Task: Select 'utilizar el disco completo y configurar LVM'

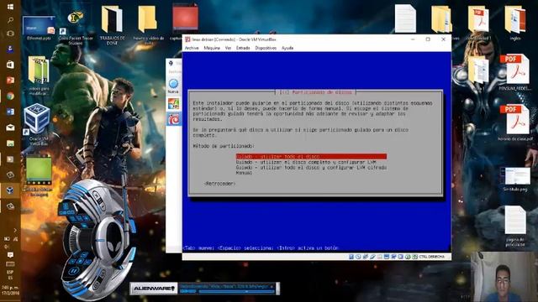Action: point(306,162)
